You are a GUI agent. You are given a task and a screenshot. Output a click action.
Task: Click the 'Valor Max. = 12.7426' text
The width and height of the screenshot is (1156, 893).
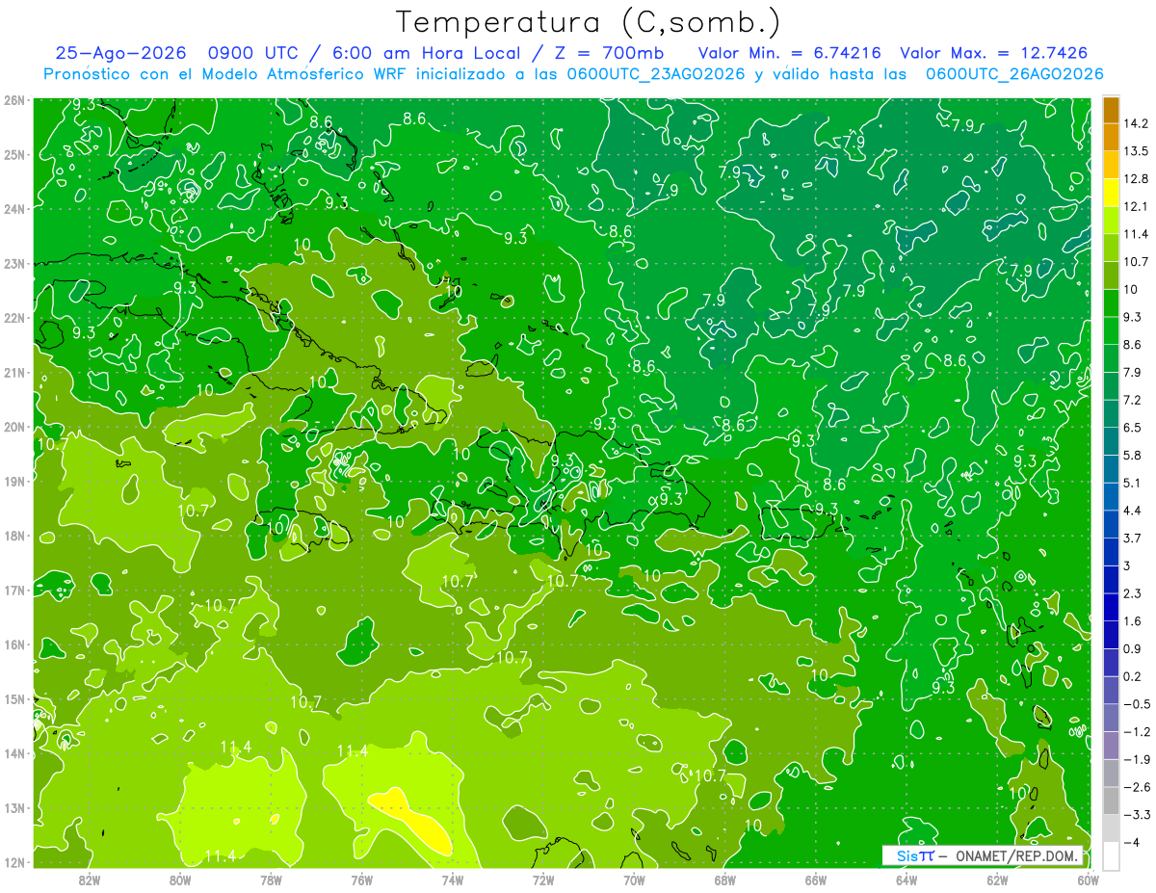coord(994,53)
